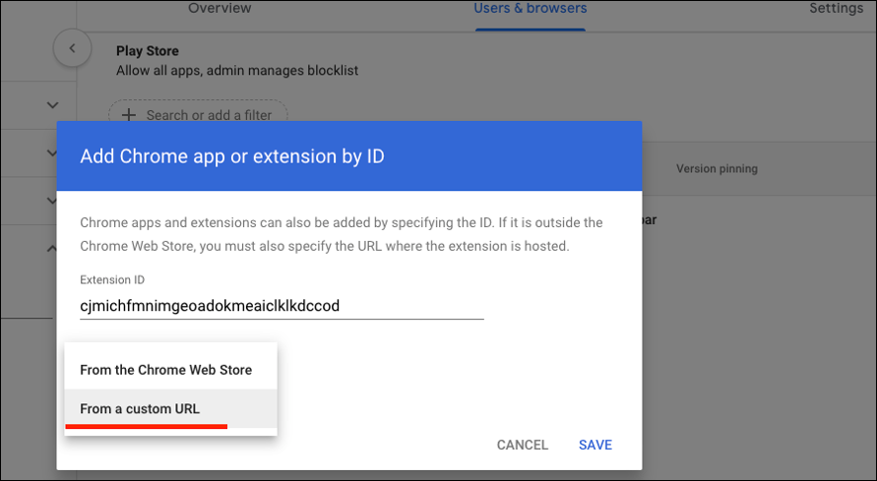The image size is (877, 481).
Task: Click SAVE to add the extension
Action: tap(595, 445)
